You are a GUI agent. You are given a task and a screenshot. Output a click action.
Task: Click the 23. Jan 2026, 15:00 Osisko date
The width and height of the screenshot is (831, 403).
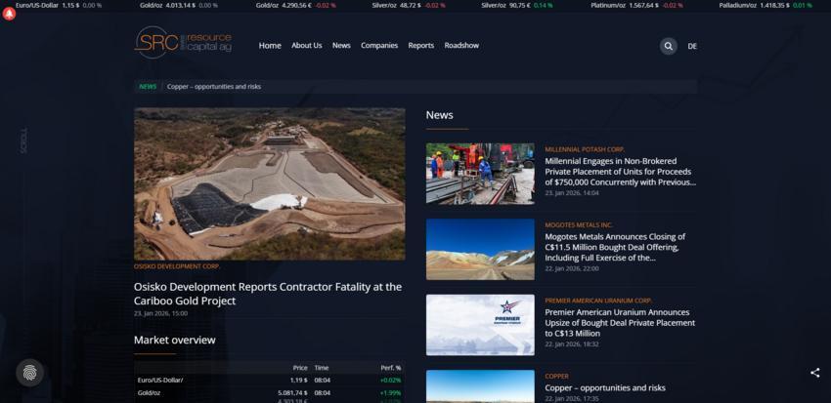160,313
